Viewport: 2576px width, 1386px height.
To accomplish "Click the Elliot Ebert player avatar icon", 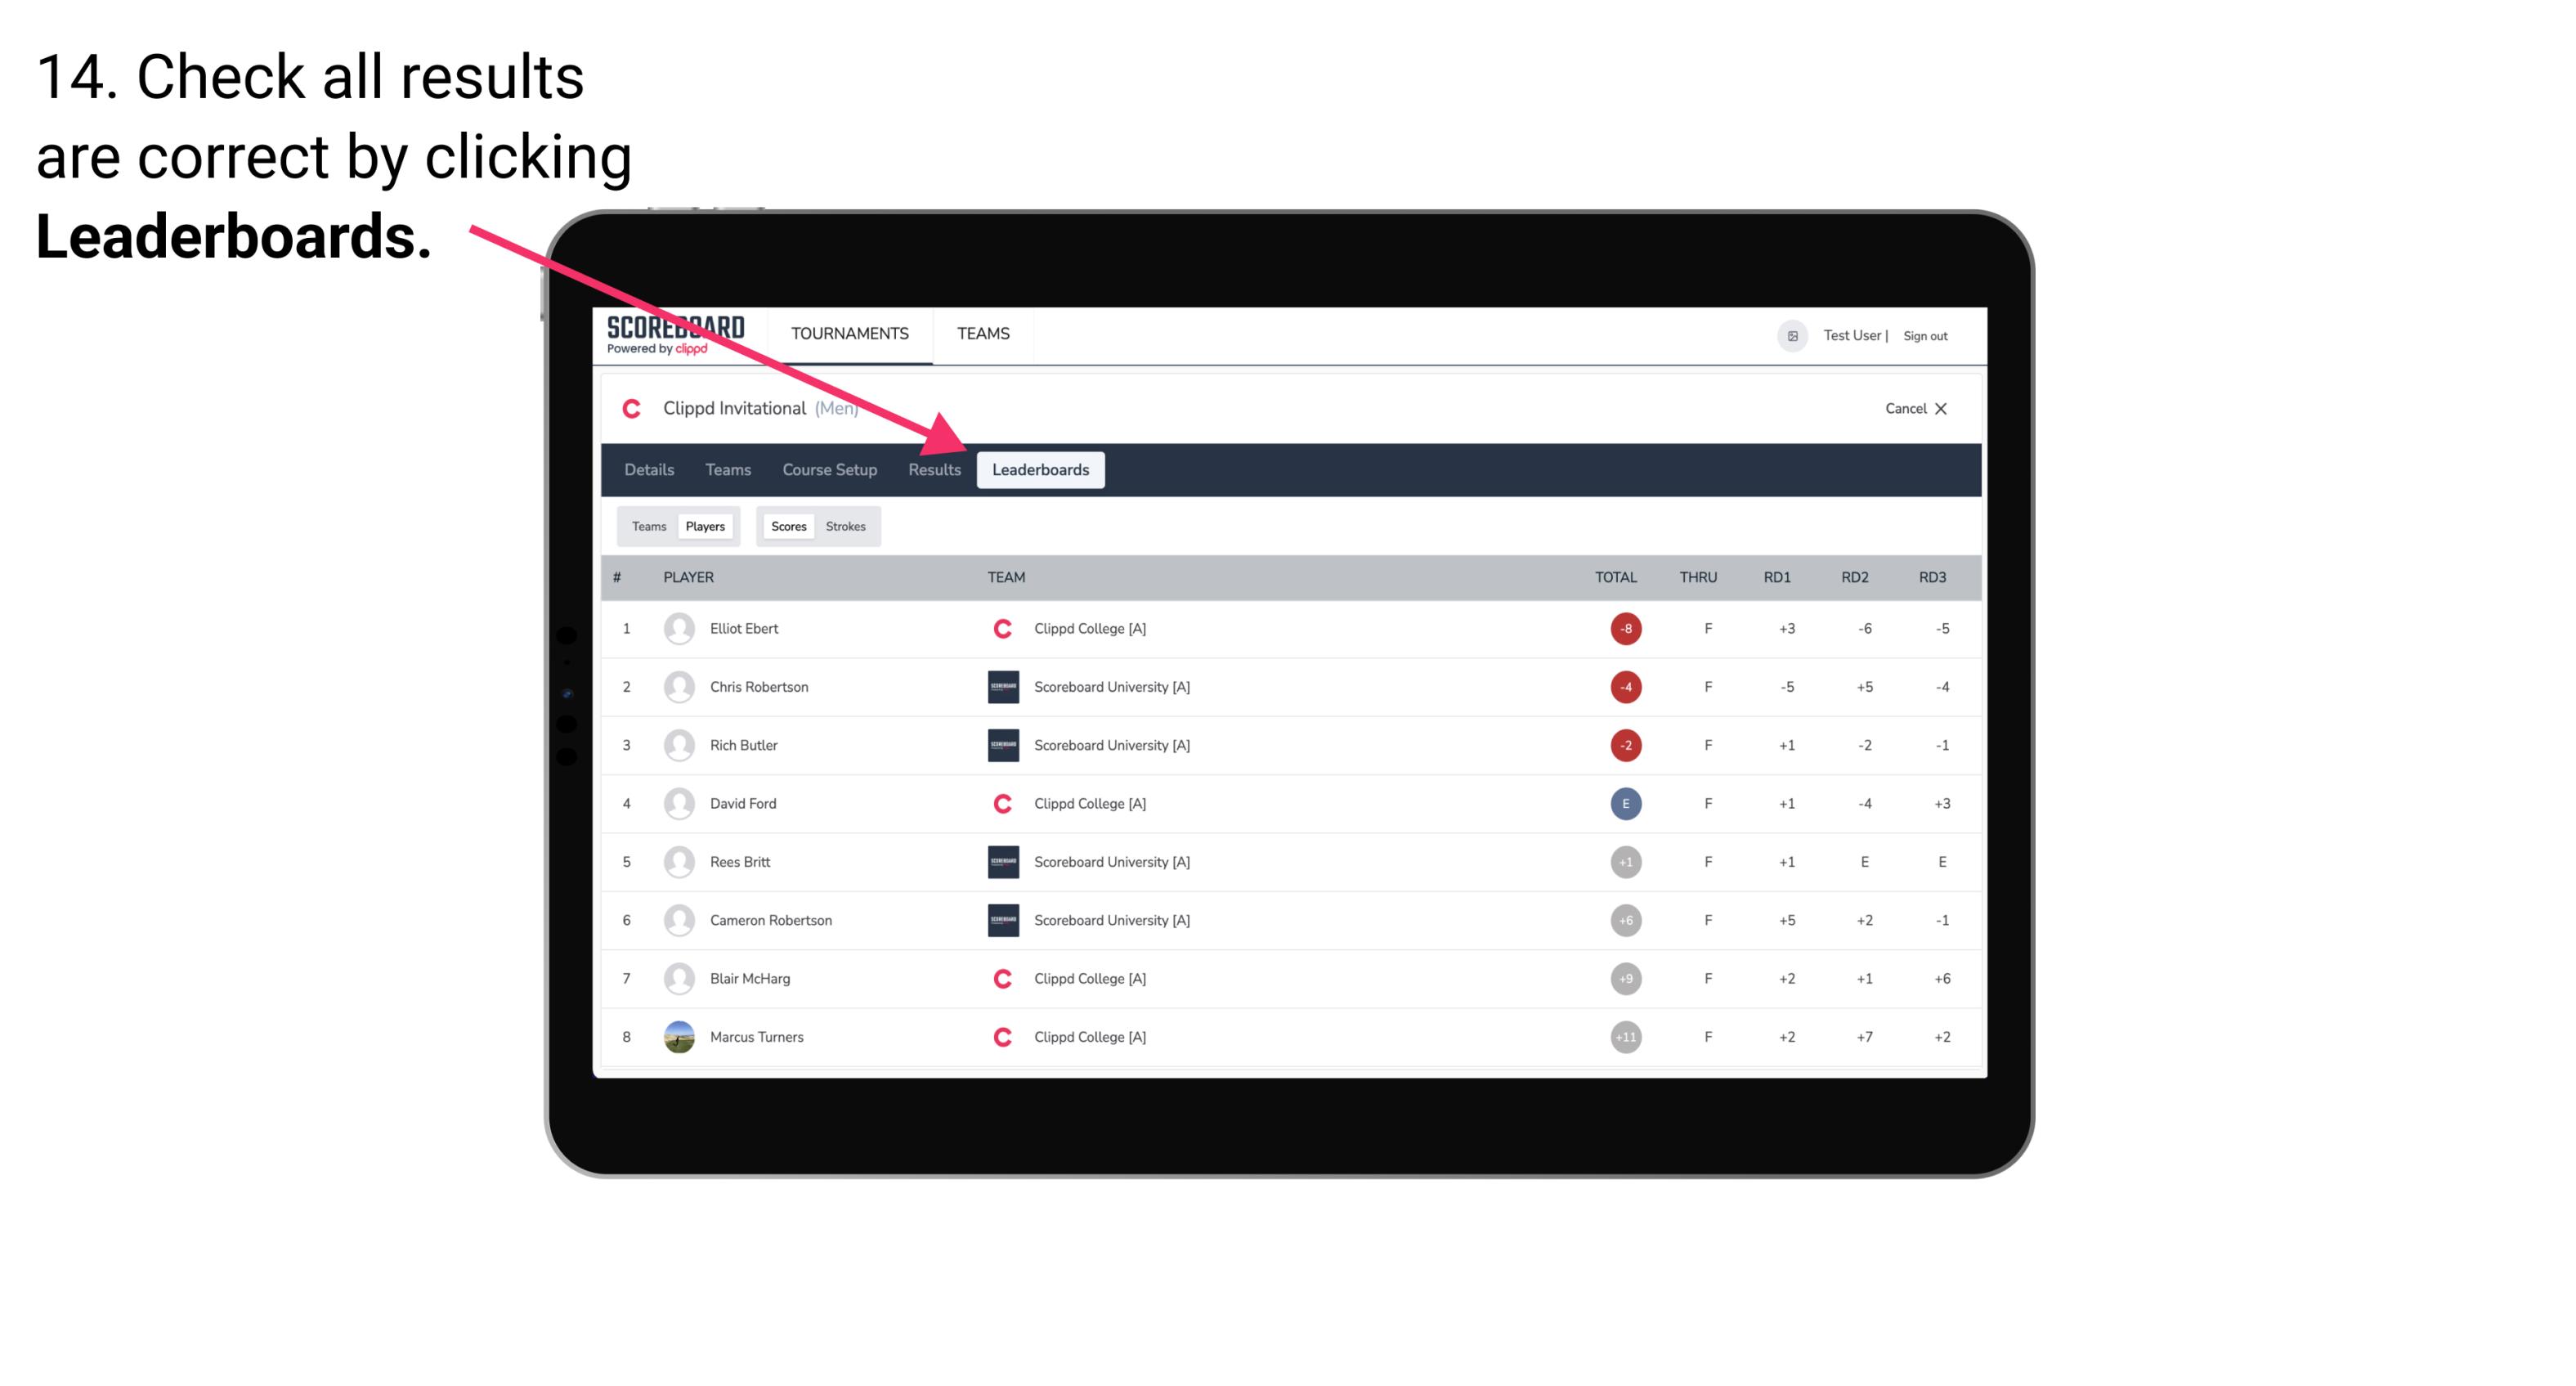I will (677, 628).
